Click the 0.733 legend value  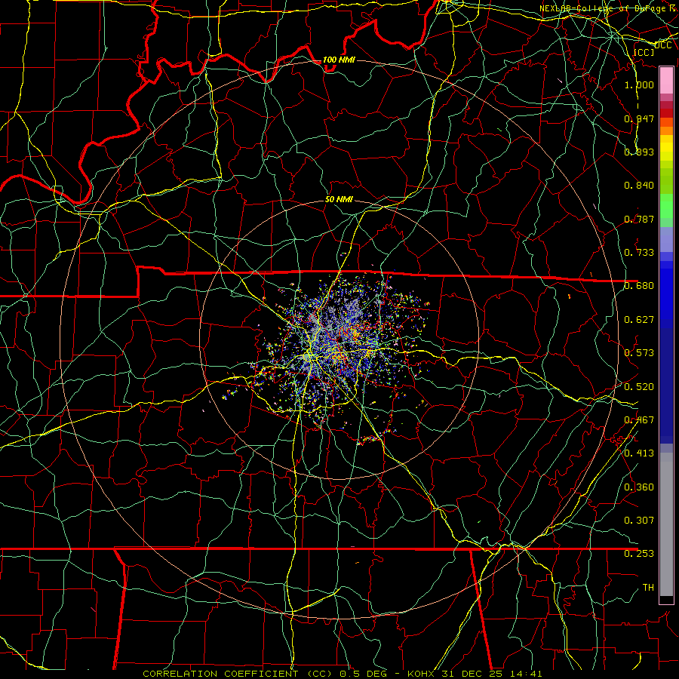pyautogui.click(x=639, y=253)
